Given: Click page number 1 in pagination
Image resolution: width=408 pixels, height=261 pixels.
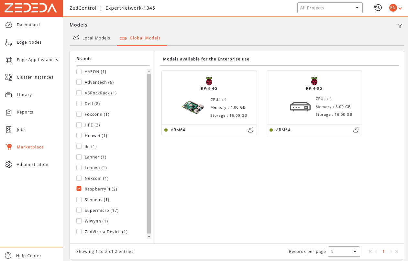Looking at the screenshot, I should pos(384,252).
